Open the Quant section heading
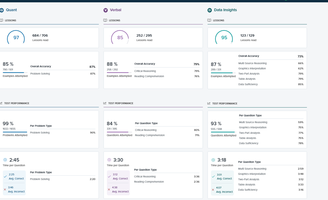328x200 pixels. [11, 10]
